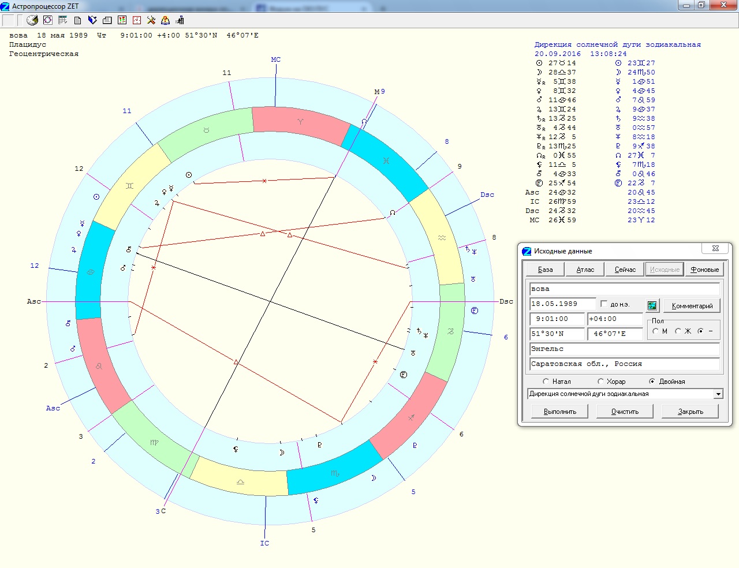Click the pie-chart disk toolbar icon
The width and height of the screenshot is (739, 568).
point(32,20)
